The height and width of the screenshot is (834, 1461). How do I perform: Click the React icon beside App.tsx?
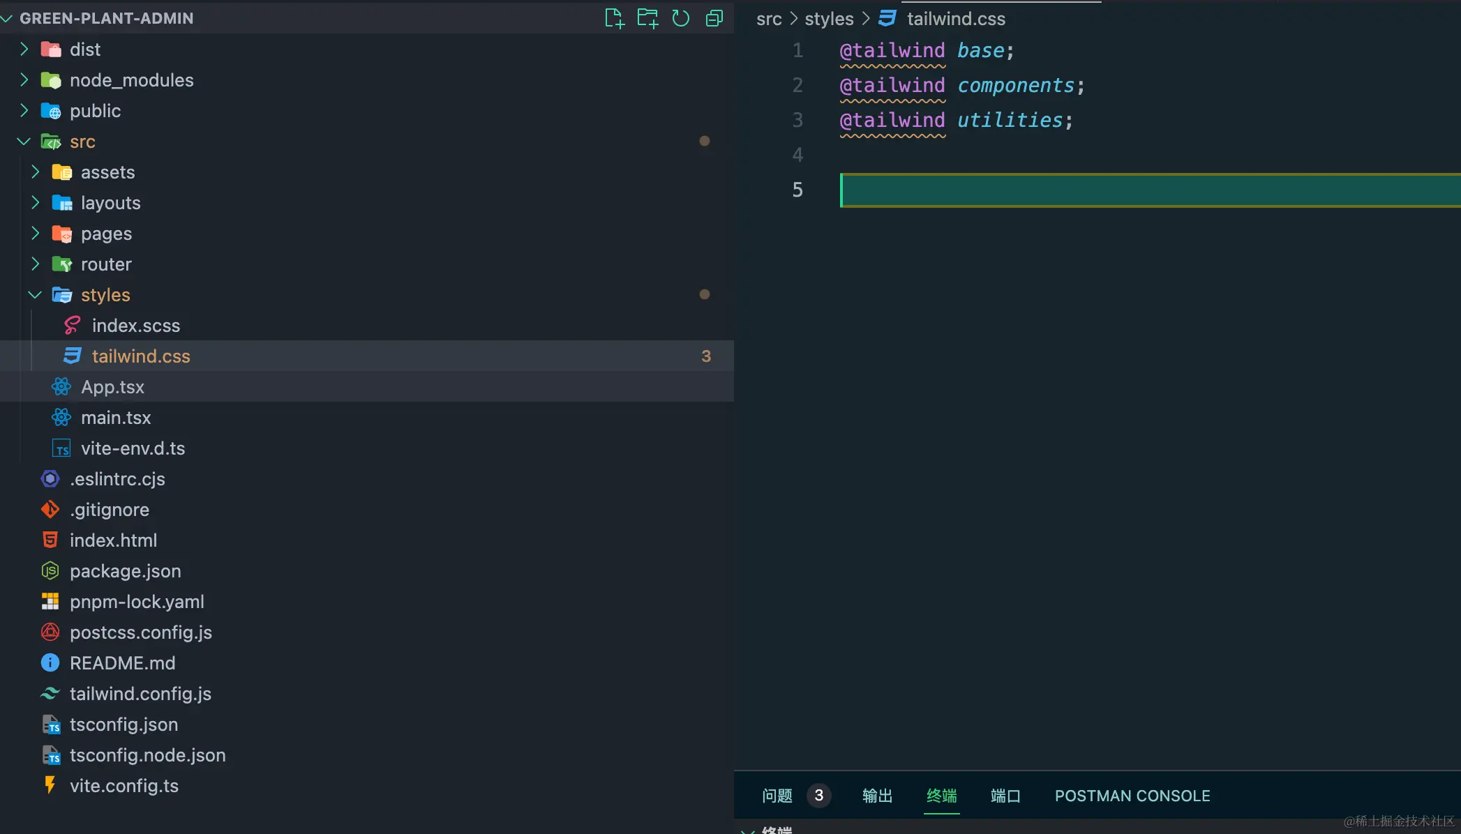[61, 386]
